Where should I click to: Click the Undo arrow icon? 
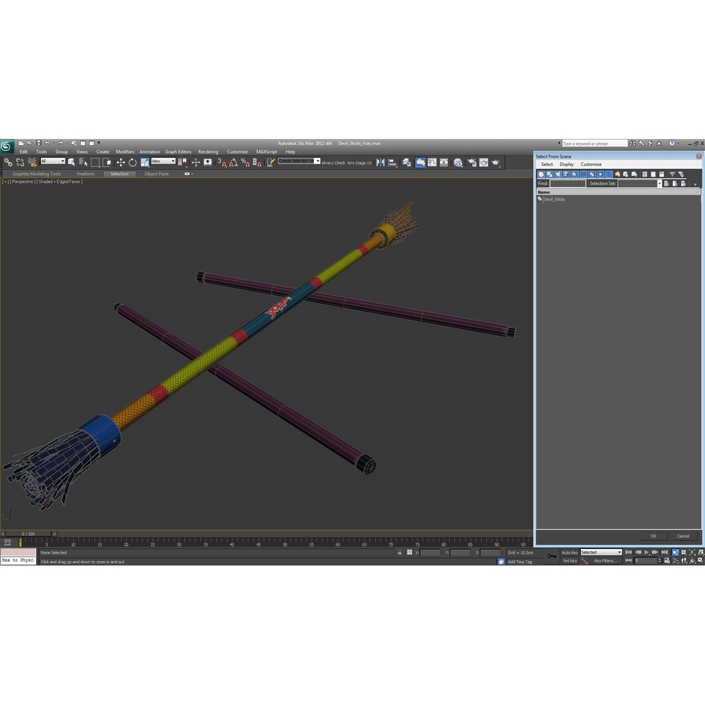point(47,143)
